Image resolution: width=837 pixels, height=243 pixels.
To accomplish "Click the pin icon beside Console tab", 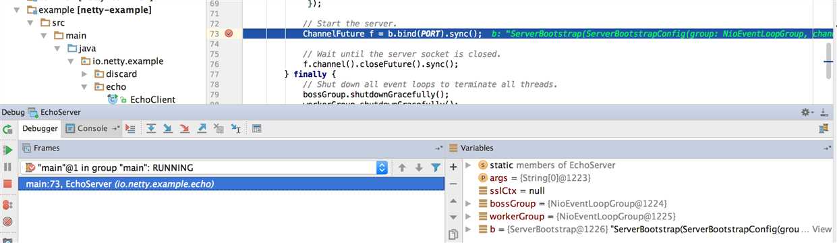I will pyautogui.click(x=115, y=128).
